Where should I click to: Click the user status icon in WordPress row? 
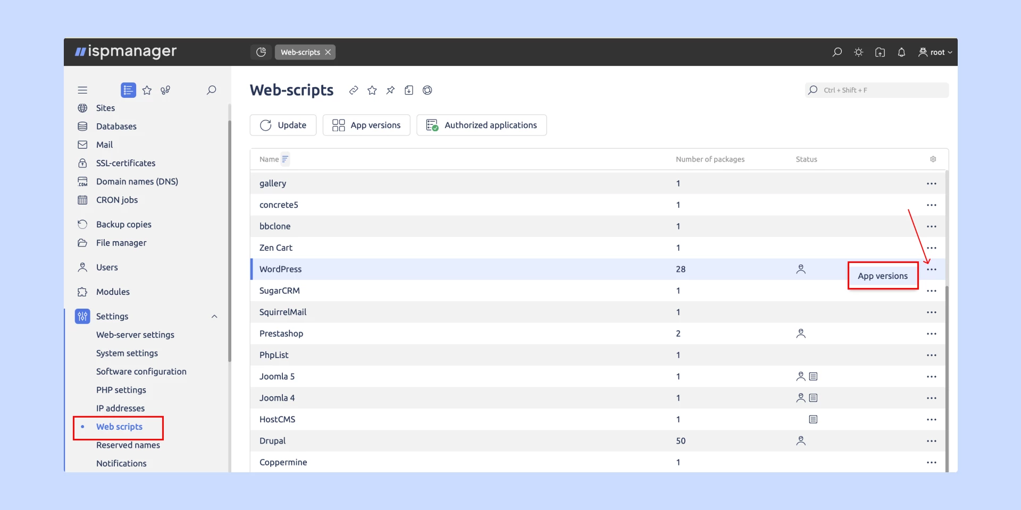pos(801,269)
